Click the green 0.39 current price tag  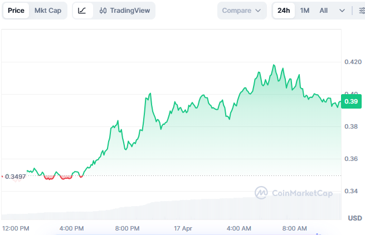point(352,101)
